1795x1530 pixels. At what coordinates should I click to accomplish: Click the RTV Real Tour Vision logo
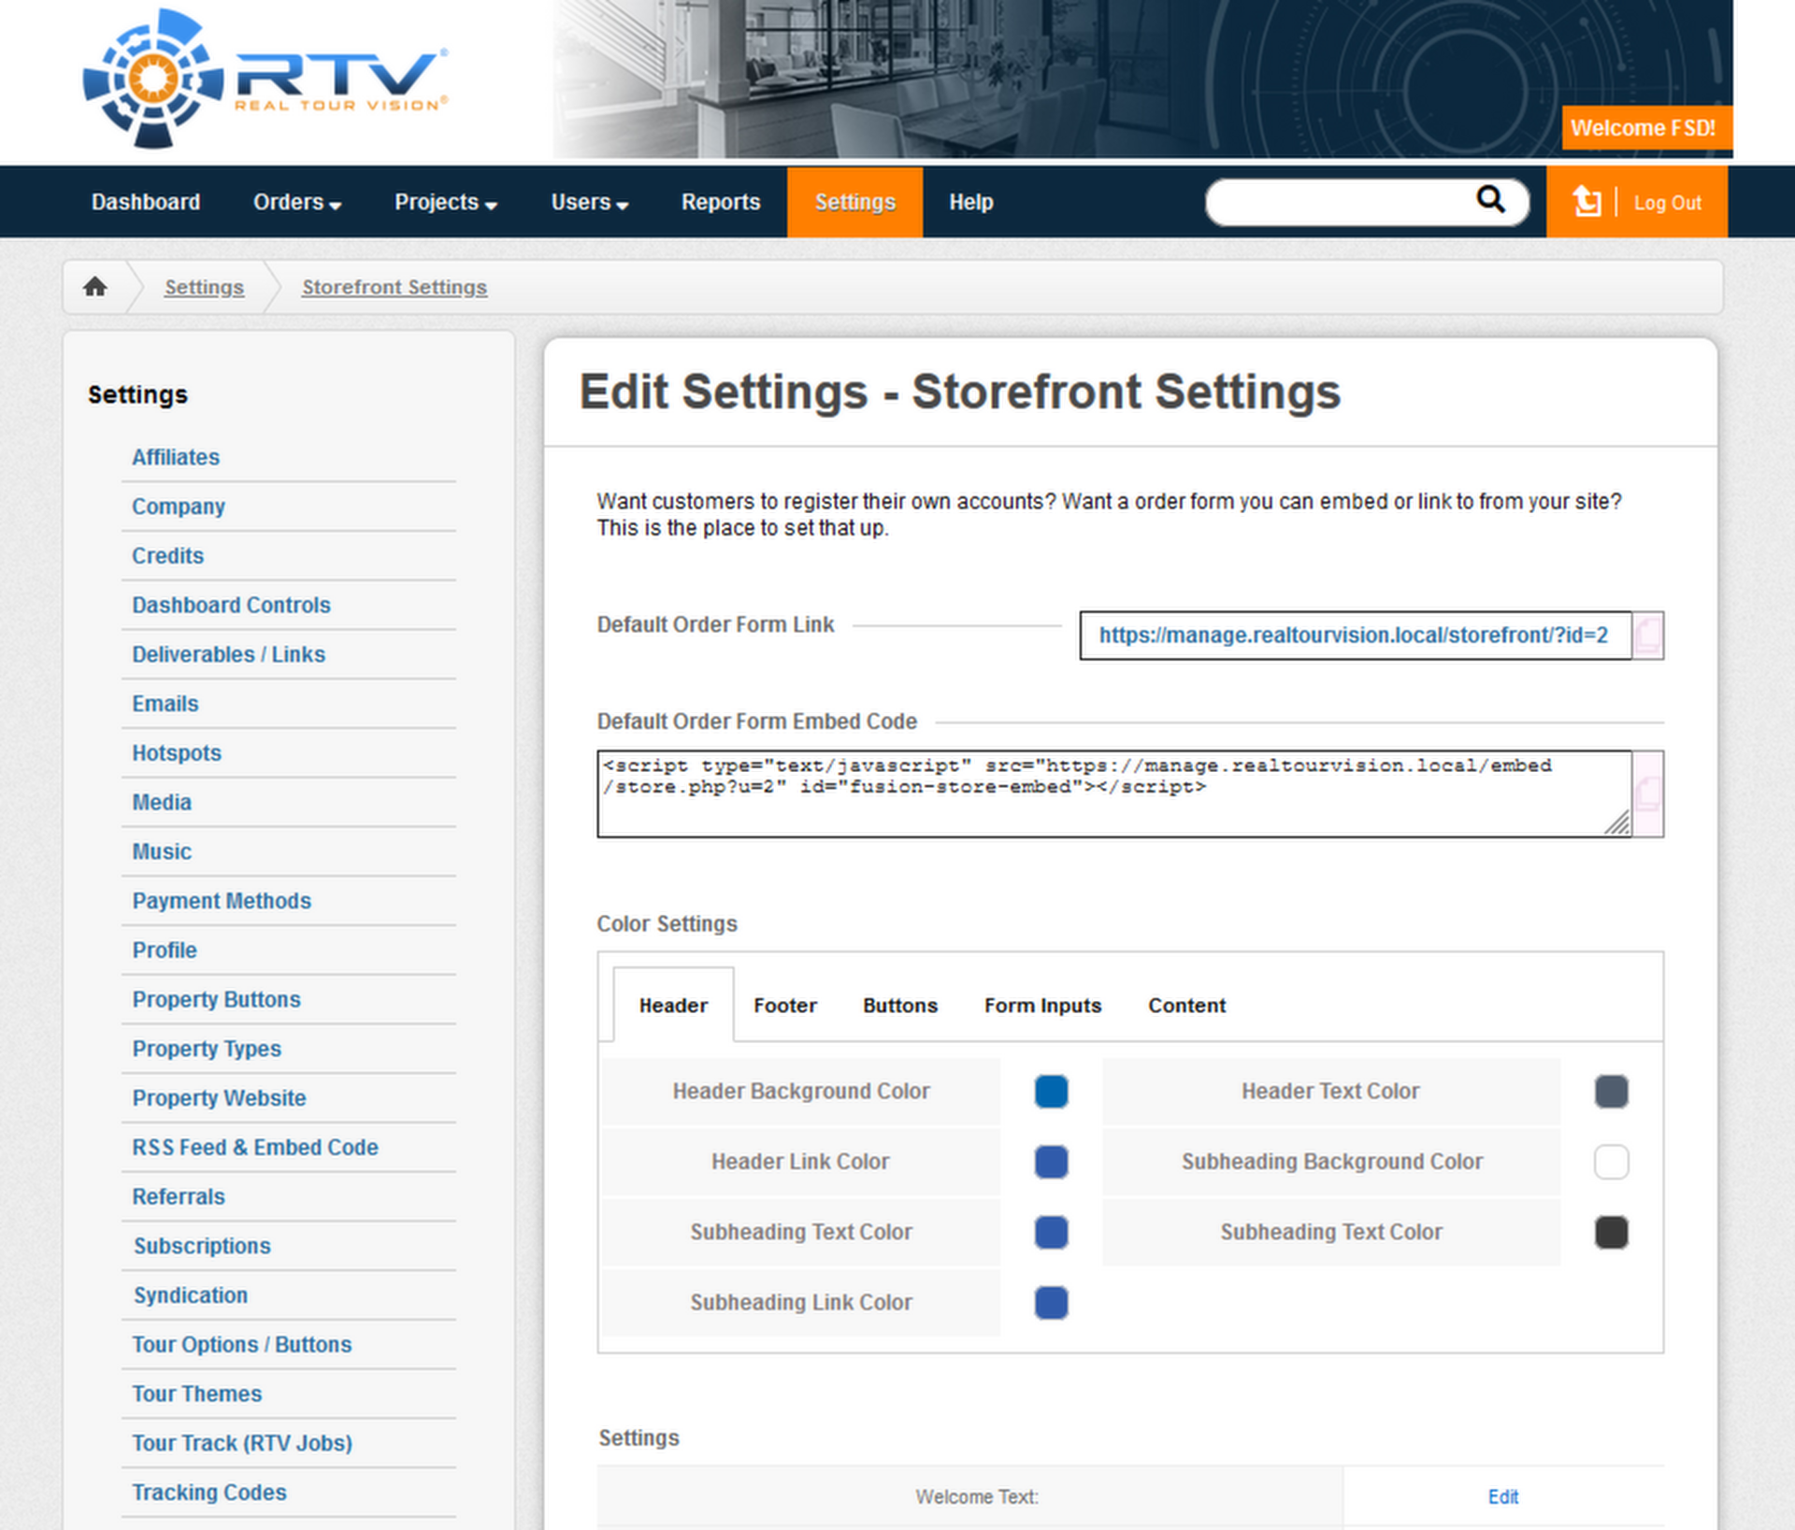(266, 79)
